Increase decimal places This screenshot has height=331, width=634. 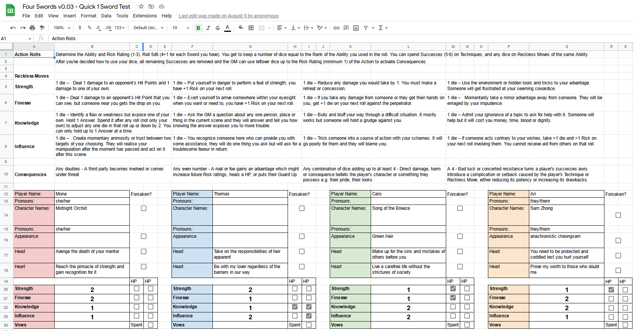[109, 28]
